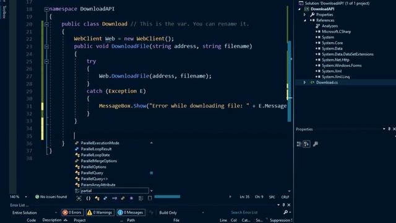Sort the Error List by Code column
Screen dimensions: 396x223
(x=32, y=221)
